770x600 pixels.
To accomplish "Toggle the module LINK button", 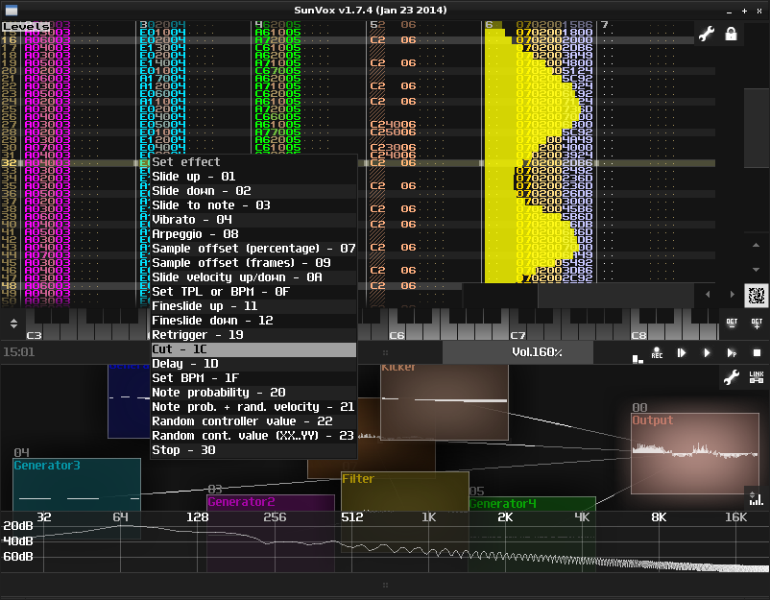I will tap(757, 378).
